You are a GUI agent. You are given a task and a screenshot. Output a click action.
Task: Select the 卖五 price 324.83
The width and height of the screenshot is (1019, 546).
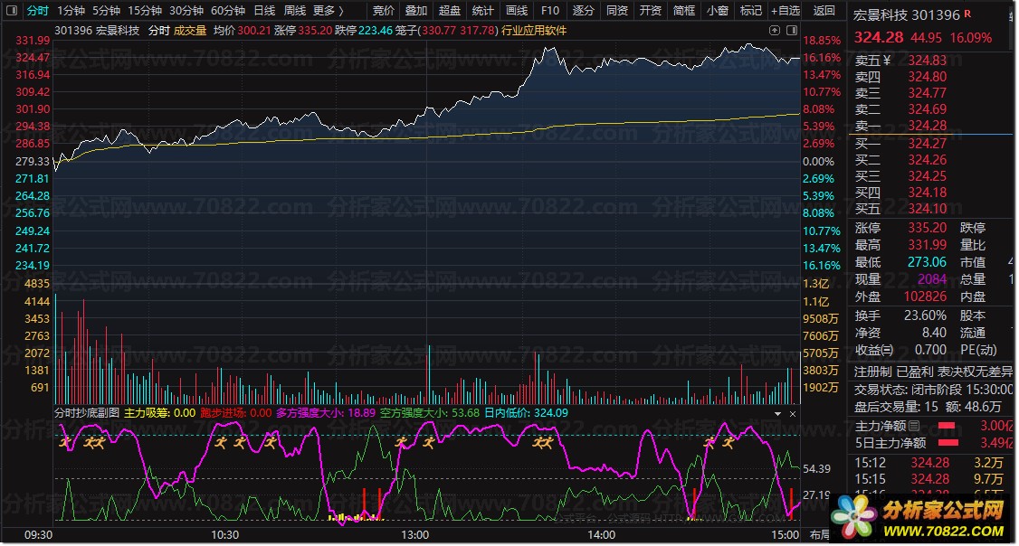[x=928, y=61]
